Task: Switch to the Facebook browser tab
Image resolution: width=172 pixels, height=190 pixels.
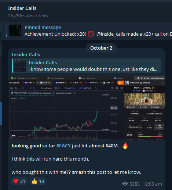Action: 118,78
